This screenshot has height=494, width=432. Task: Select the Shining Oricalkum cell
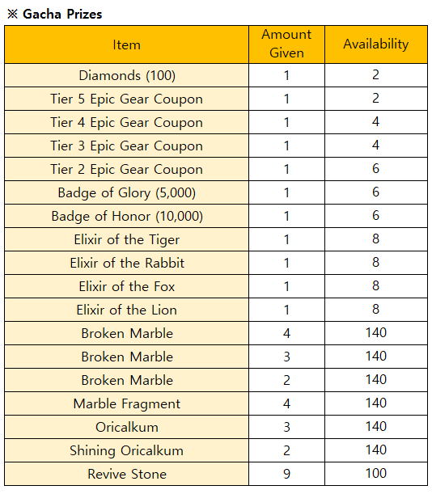[x=126, y=450]
